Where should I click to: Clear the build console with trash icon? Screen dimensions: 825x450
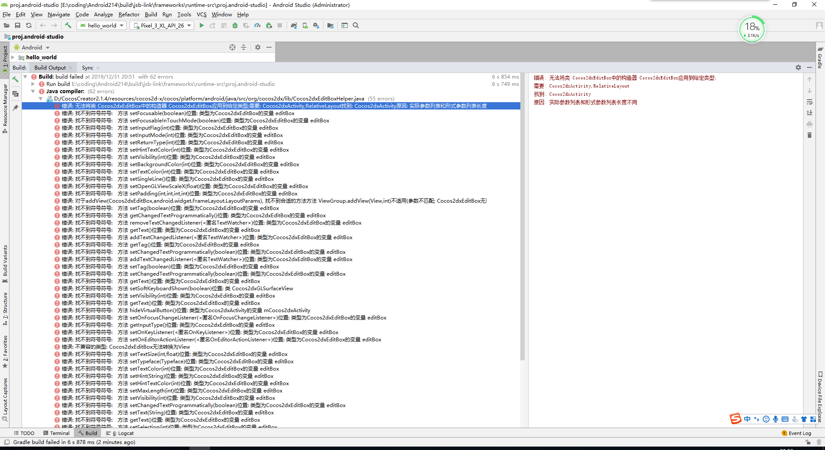[x=810, y=135]
